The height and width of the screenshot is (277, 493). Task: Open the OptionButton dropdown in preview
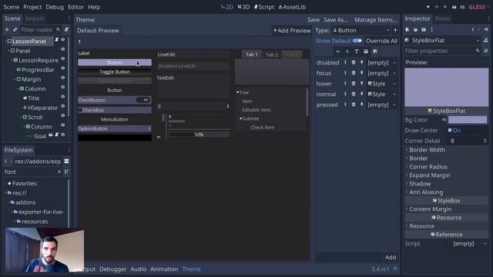(115, 128)
